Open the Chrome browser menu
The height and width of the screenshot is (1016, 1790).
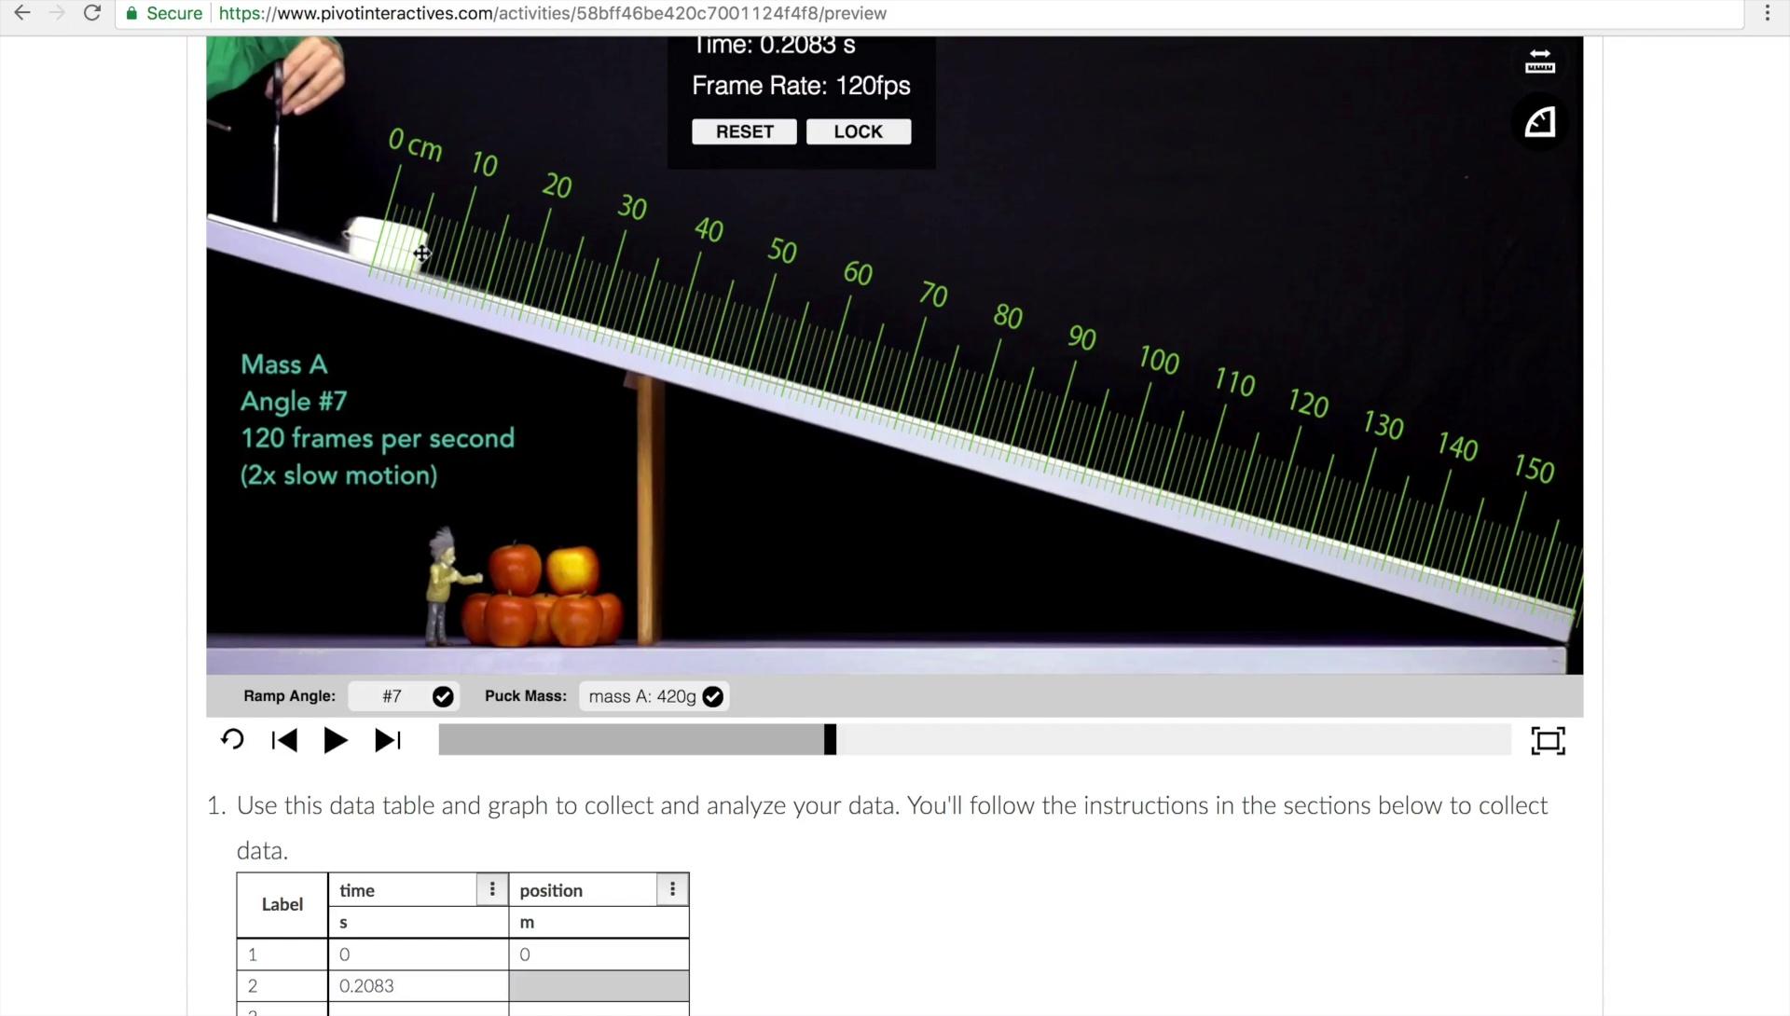point(1768,13)
